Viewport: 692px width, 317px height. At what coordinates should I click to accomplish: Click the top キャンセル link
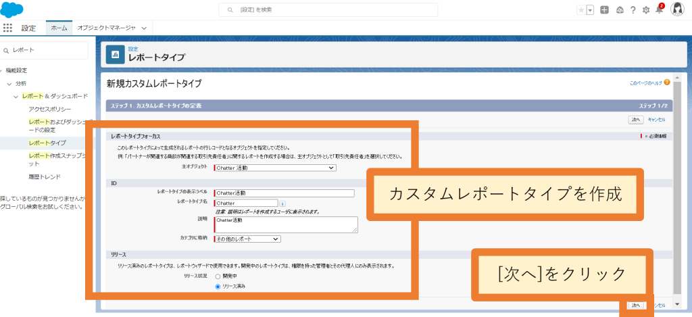[x=656, y=120]
